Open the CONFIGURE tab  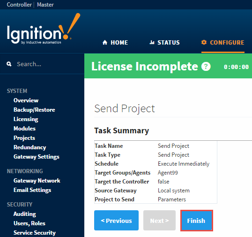click(x=223, y=43)
